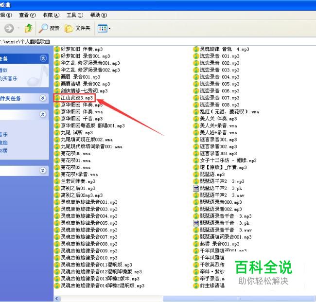Click icon of 灵魂吉他旋律录音011混响版.mp3
The image size is (316, 302).
click(x=57, y=265)
